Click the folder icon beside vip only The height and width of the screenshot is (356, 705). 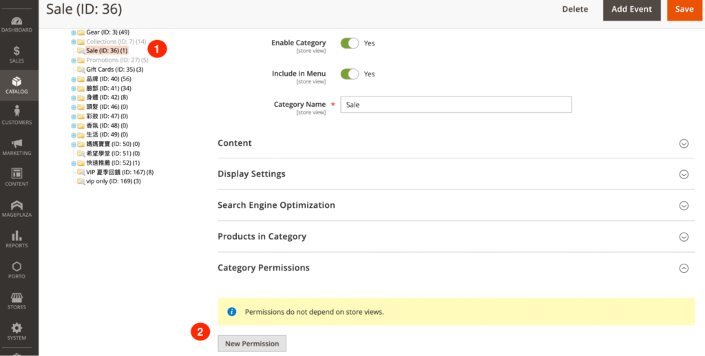(81, 181)
